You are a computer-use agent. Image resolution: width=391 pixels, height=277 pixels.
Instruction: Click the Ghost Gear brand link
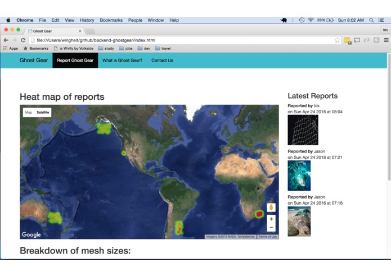pos(34,60)
